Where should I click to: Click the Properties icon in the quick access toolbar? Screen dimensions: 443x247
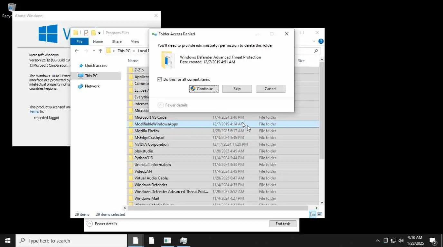(x=86, y=33)
